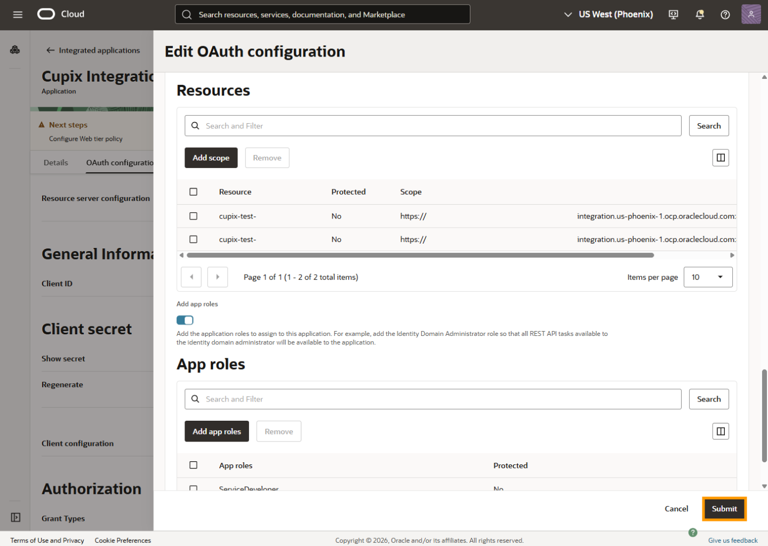The width and height of the screenshot is (768, 546).
Task: Click the Remove button under App roles
Action: (279, 431)
